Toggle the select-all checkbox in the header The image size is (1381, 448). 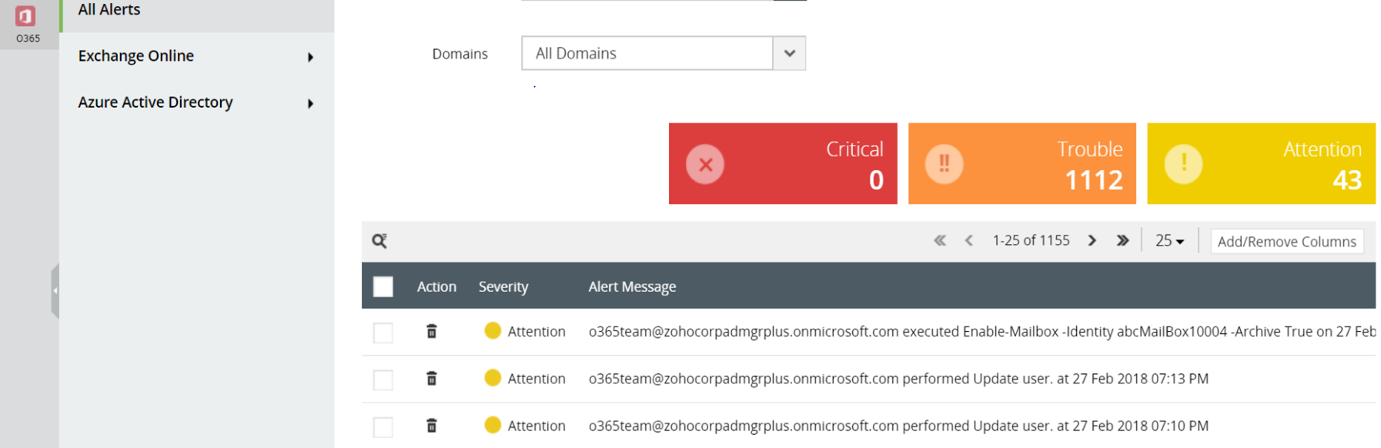(x=383, y=286)
